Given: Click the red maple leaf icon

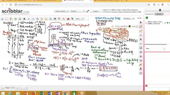Looking at the screenshot, I should point(68,19).
